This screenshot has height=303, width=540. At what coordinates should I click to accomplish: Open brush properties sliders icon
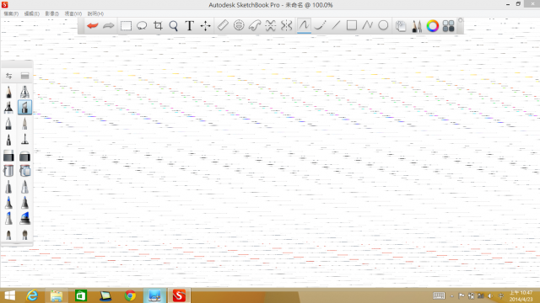tap(9, 76)
